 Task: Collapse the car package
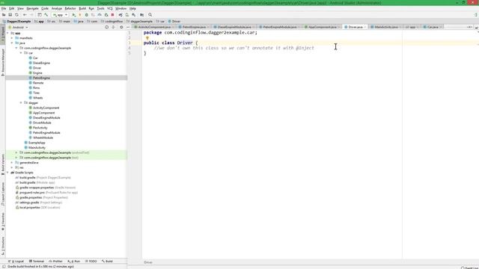21,53
